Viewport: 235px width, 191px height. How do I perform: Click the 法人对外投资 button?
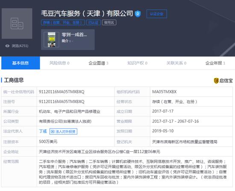[x=63, y=132]
